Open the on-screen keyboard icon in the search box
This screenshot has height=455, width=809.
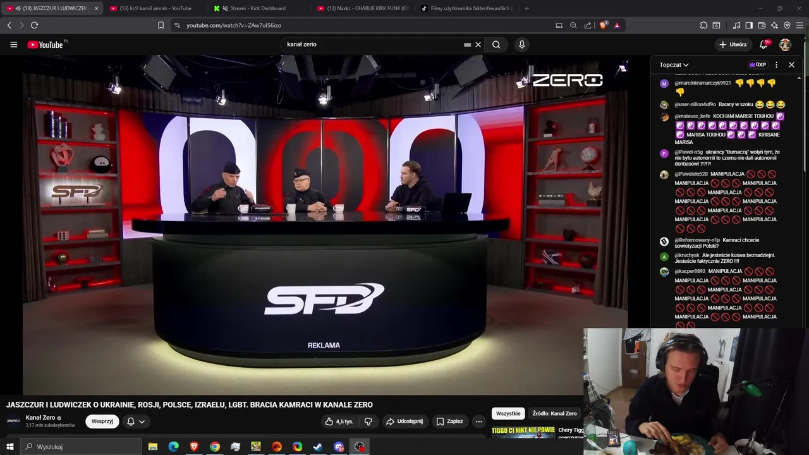pyautogui.click(x=468, y=45)
